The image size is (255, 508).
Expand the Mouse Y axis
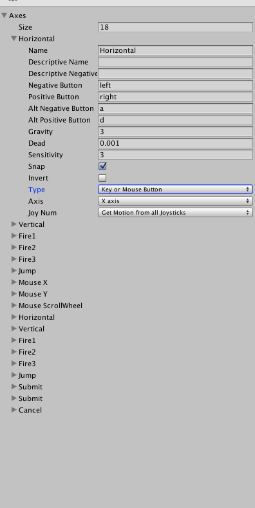click(14, 294)
